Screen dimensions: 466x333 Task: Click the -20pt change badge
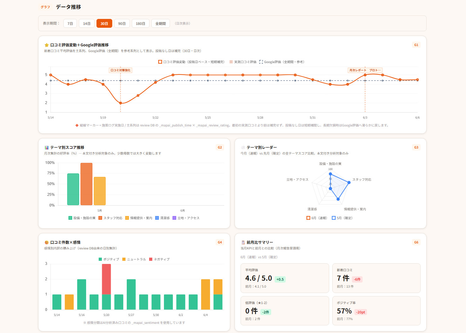[361, 312]
